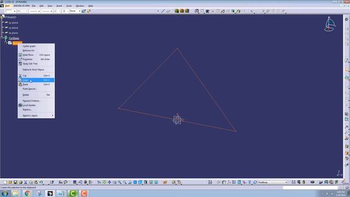Image resolution: width=350 pixels, height=197 pixels.
Task: Click the Zoom Out magnifier icon
Action: [x=125, y=182]
